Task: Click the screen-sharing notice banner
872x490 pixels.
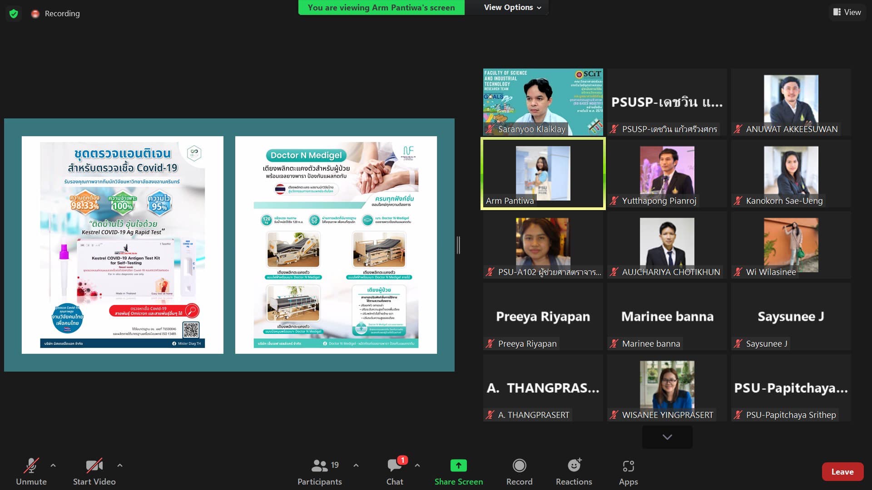Action: (381, 7)
